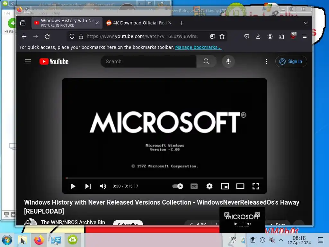
Task: Skip to the next video
Action: point(88,186)
